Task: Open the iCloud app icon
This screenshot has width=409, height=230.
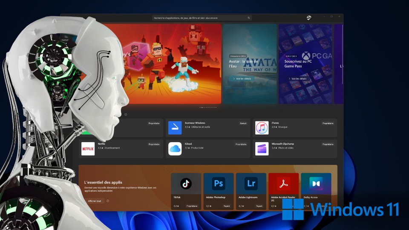Action: 175,149
